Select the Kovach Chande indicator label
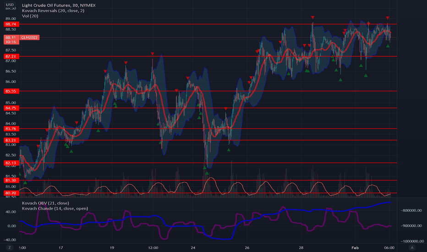The image size is (427, 252). [55, 208]
